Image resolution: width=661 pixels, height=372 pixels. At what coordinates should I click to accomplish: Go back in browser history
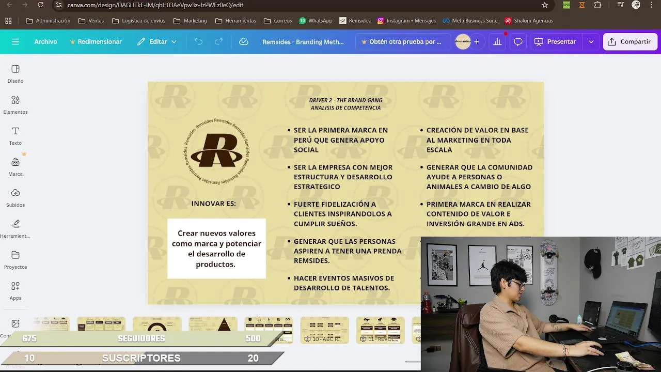9,5
